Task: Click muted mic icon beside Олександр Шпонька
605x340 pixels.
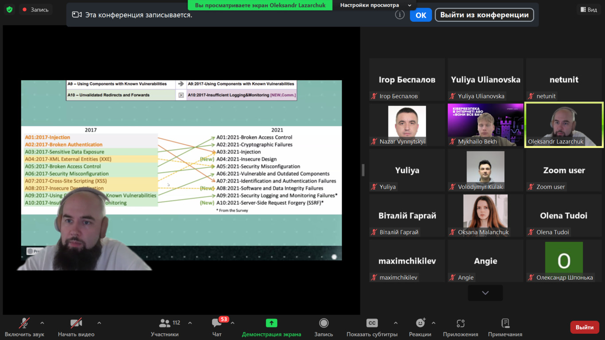Action: coord(531,278)
